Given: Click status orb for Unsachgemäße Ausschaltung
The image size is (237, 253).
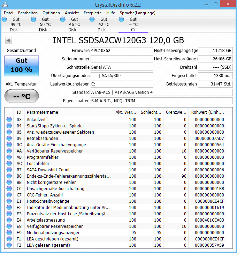Looking at the screenshot, I should (x=9, y=189).
